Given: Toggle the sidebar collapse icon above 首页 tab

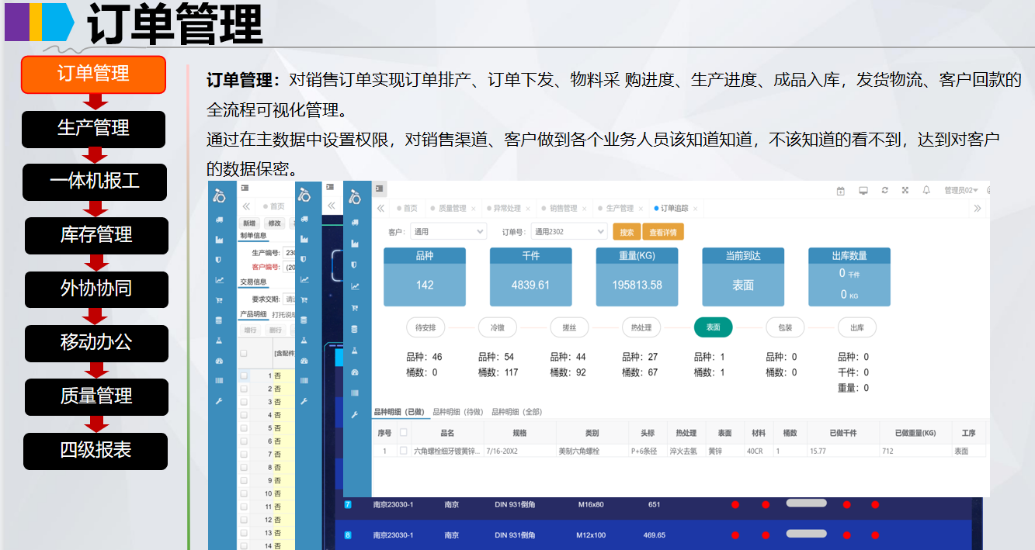Looking at the screenshot, I should click(379, 189).
